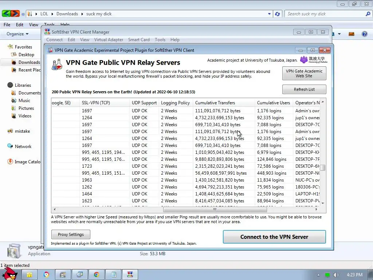The width and height of the screenshot is (373, 280).
Task: Sort by the Logging Policy column header
Action: coord(176,103)
